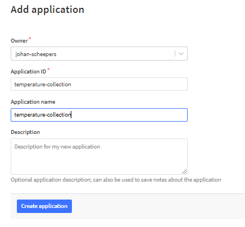Click the Owner field label
Viewport: 245px width, 227px height.
(x=19, y=40)
